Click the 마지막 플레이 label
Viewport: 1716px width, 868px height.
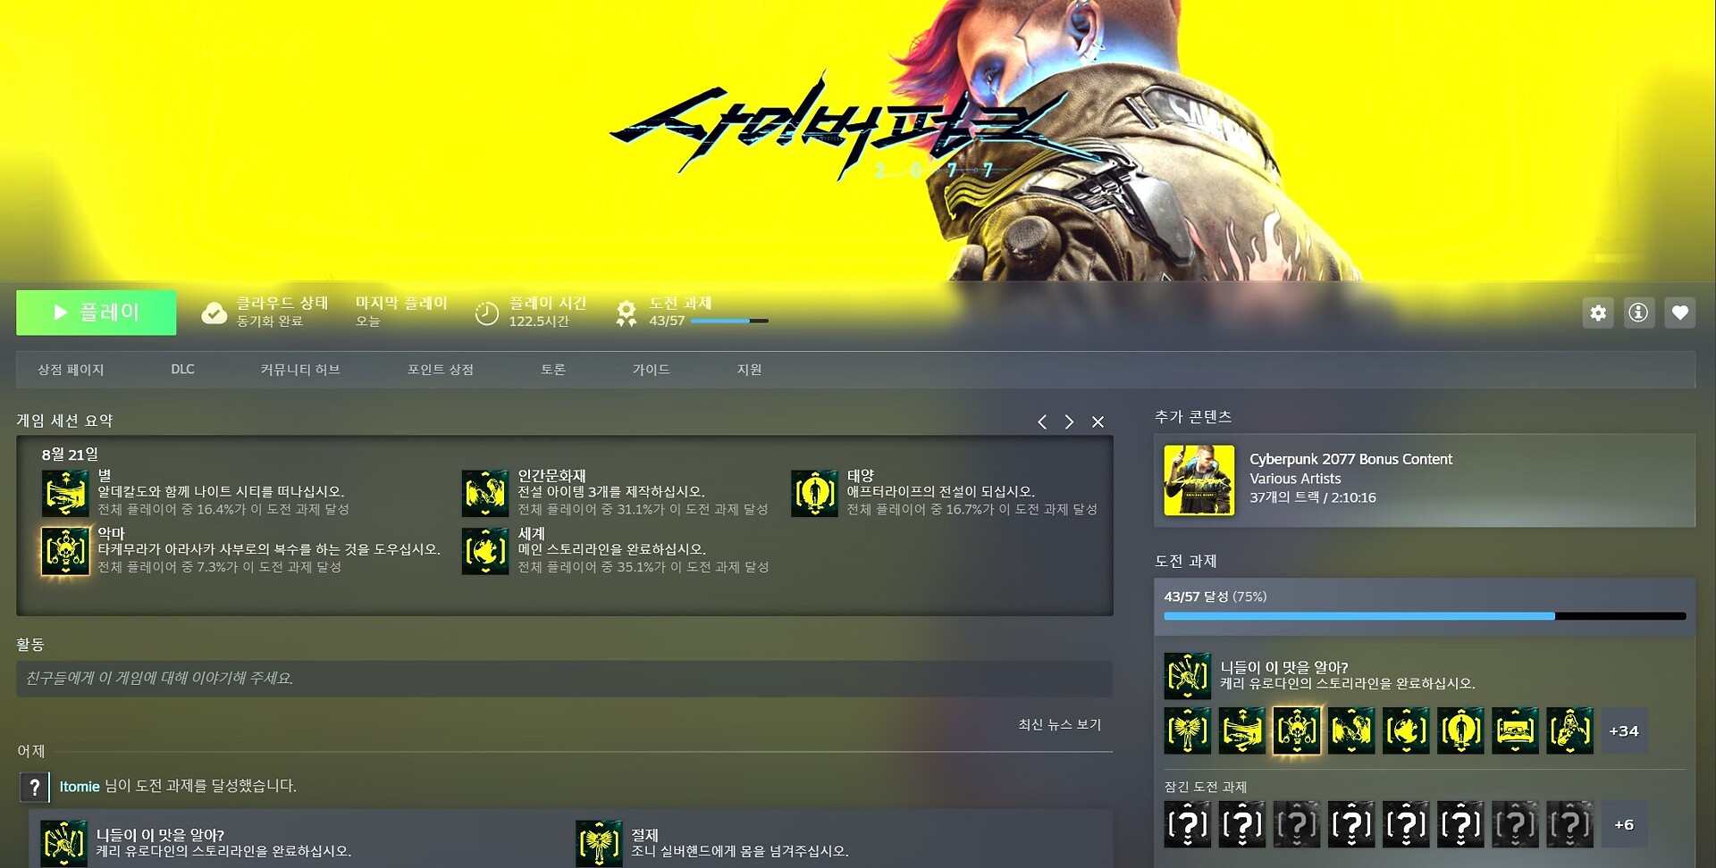401,304
